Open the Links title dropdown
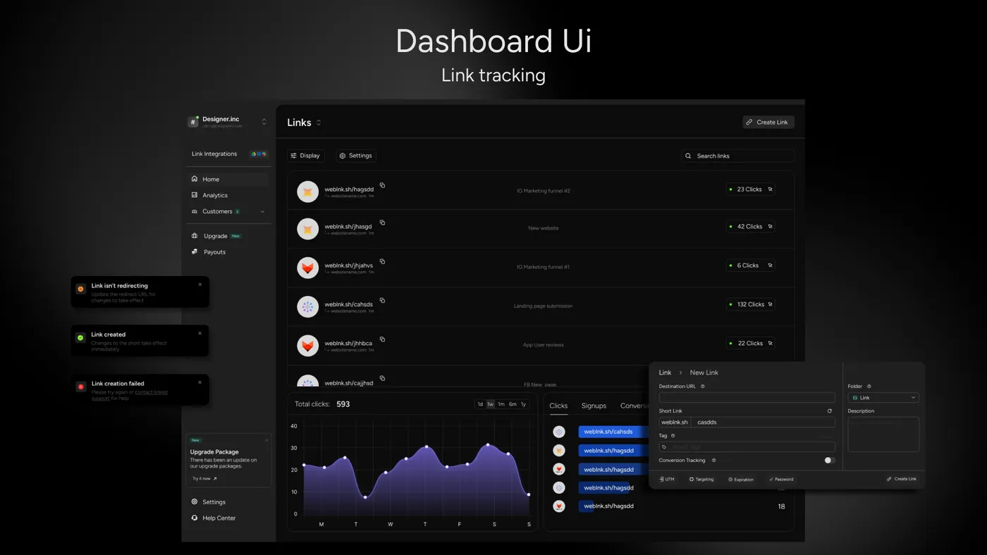The height and width of the screenshot is (555, 987). (319, 123)
